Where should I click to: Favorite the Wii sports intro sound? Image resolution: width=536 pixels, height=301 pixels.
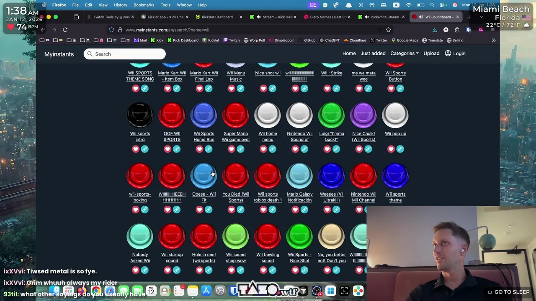pyautogui.click(x=135, y=149)
